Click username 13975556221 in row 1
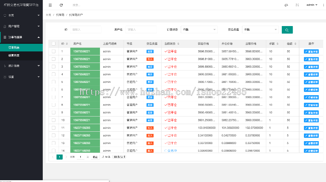The height and width of the screenshot is (182, 326). click(x=82, y=51)
